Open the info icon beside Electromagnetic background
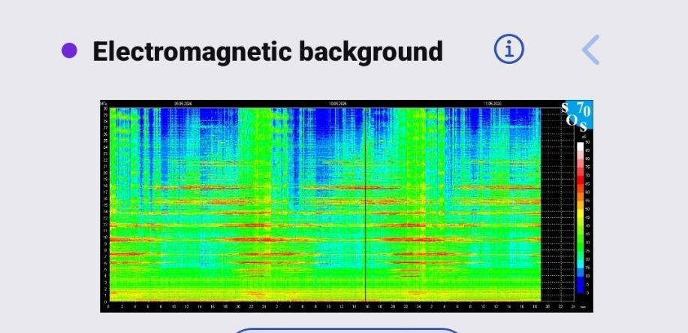The image size is (688, 333). coord(508,50)
